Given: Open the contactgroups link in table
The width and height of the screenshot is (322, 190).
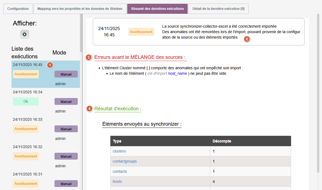Looking at the screenshot, I should (x=125, y=161).
